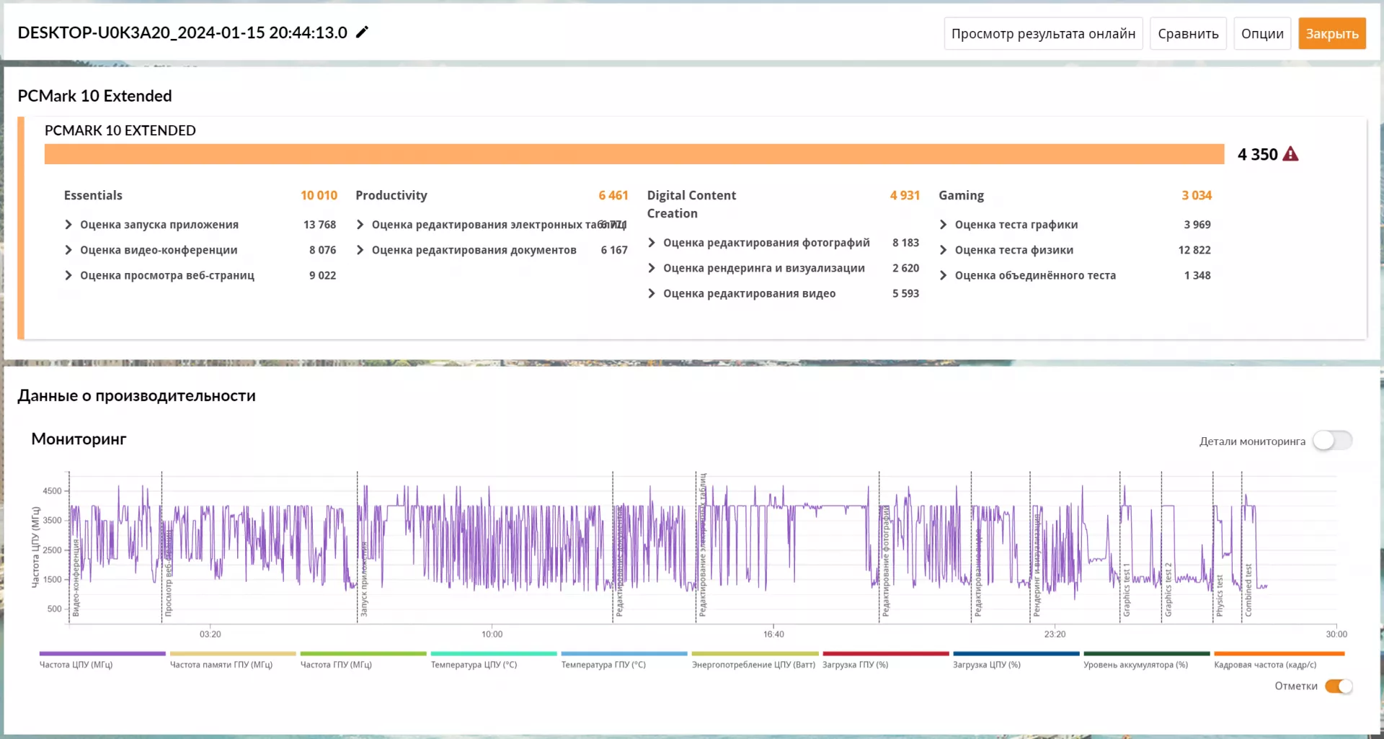Click the Сравнить button

click(1188, 34)
